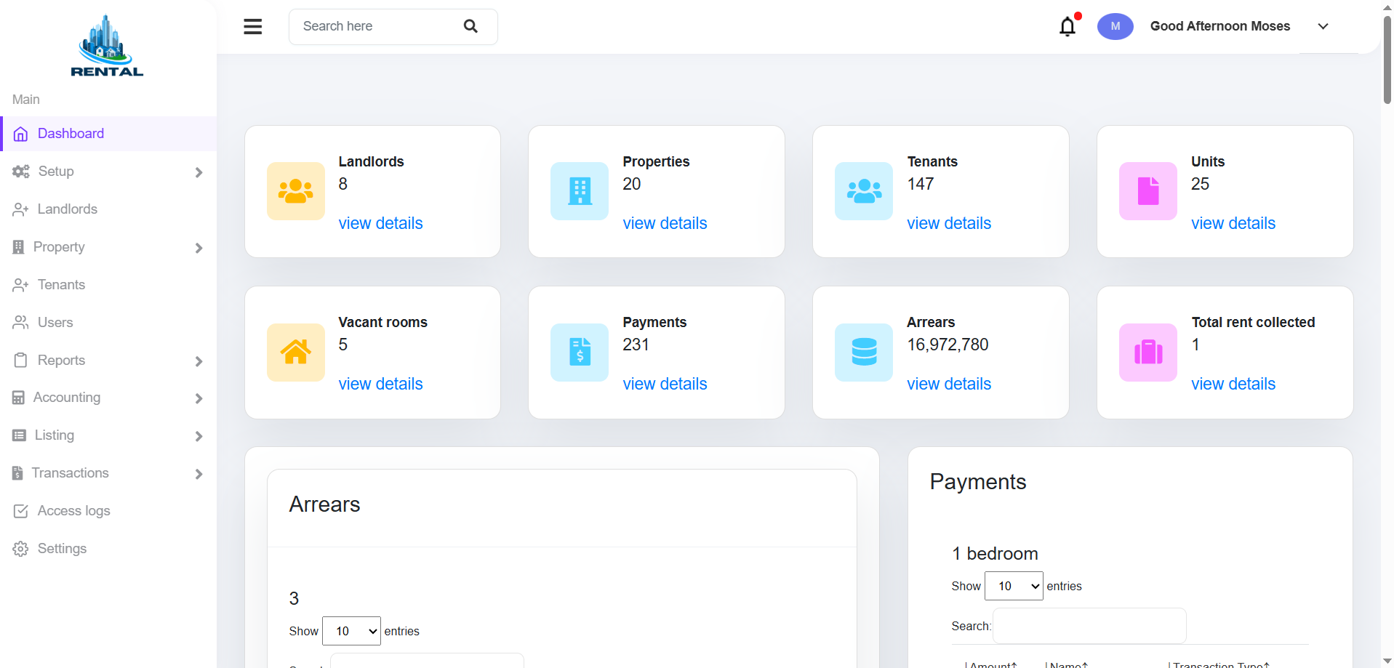View details for Units
The width and height of the screenshot is (1394, 668).
point(1233,223)
